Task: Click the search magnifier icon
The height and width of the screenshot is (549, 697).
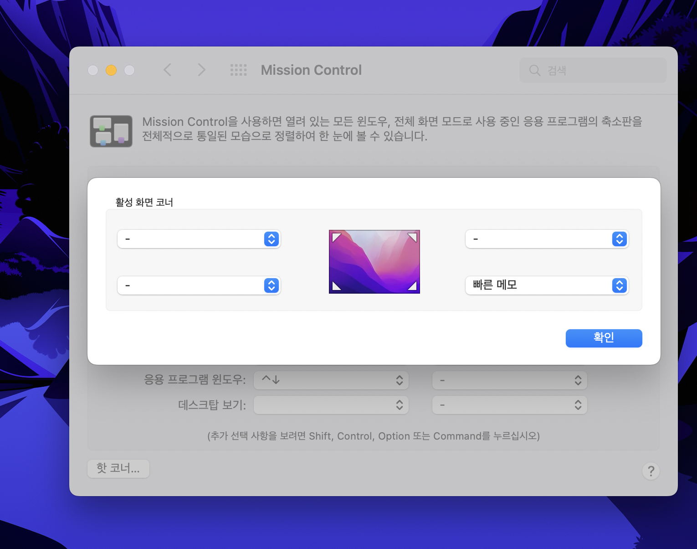Action: (x=534, y=70)
